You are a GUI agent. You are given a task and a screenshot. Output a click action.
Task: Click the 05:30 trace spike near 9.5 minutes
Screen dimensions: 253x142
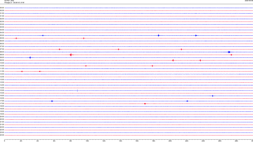[x=84, y=38]
